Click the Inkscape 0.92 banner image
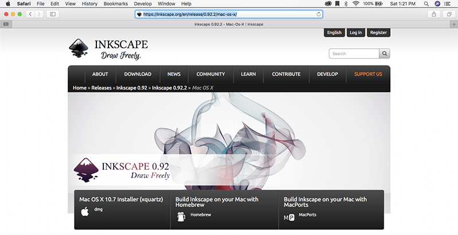Image resolution: width=458 pixels, height=235 pixels. [229, 141]
